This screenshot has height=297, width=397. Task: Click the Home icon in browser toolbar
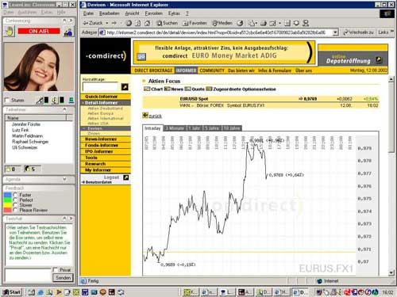148,23
